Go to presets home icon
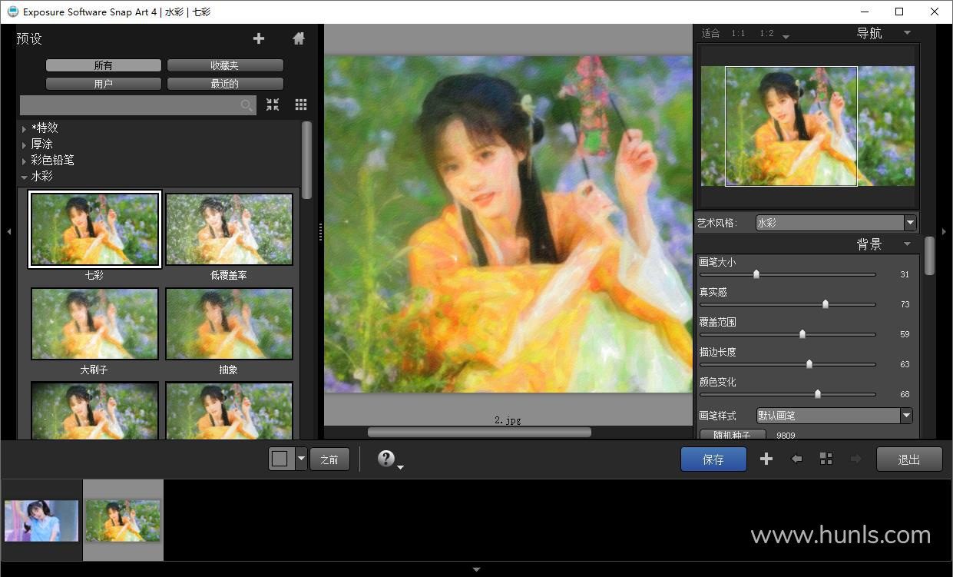 (x=299, y=38)
